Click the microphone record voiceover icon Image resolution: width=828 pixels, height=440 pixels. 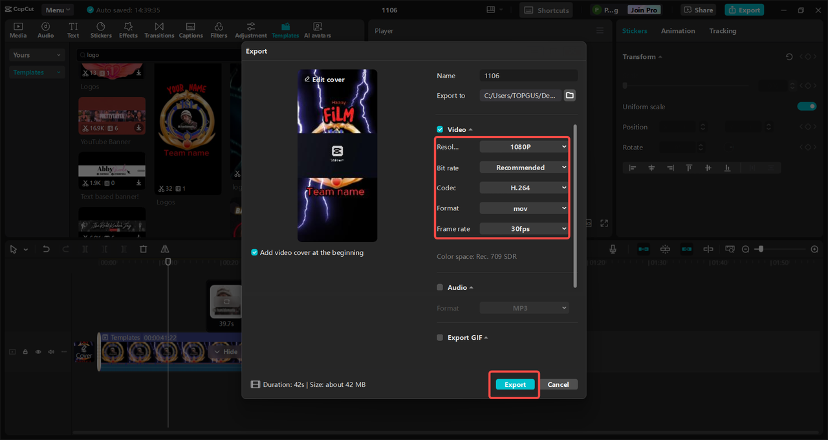pyautogui.click(x=613, y=249)
